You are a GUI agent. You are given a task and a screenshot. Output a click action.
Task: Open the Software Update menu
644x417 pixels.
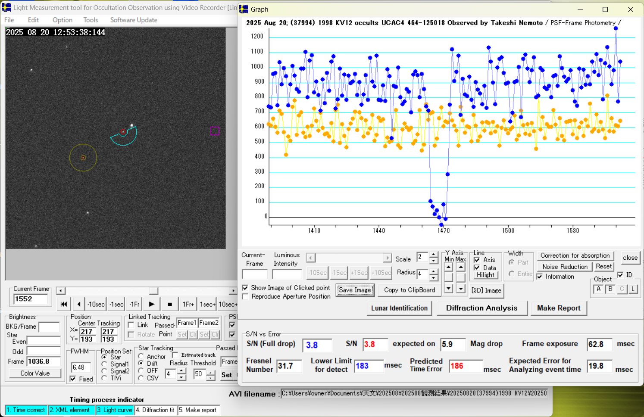point(134,20)
